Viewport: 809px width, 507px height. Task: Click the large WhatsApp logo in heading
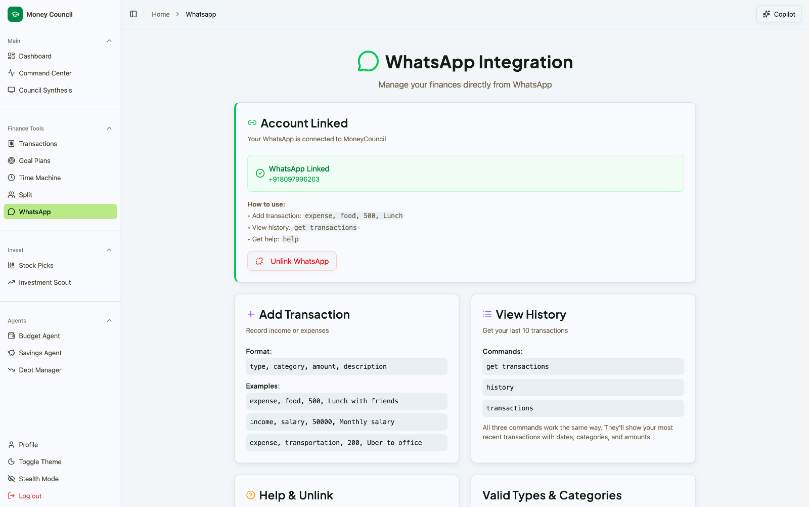[368, 62]
